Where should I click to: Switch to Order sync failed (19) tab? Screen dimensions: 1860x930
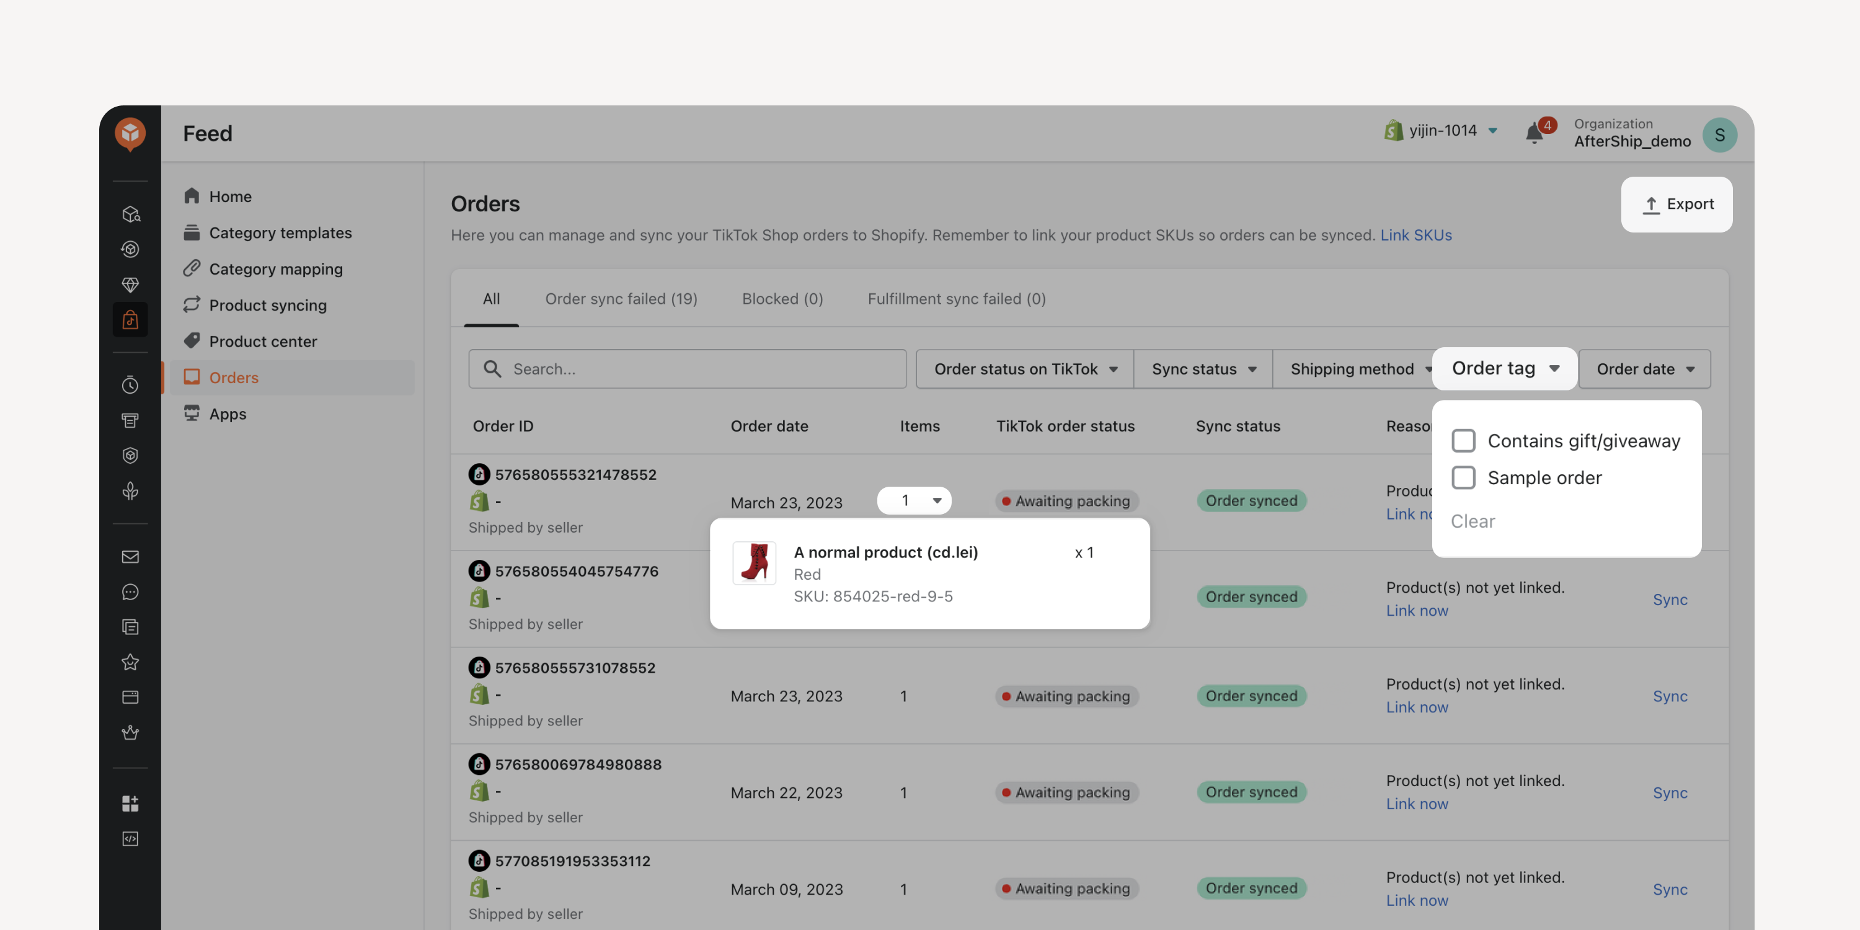click(621, 299)
